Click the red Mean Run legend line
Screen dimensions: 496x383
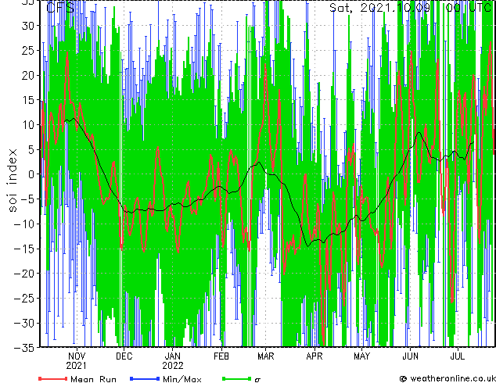tap(53, 378)
